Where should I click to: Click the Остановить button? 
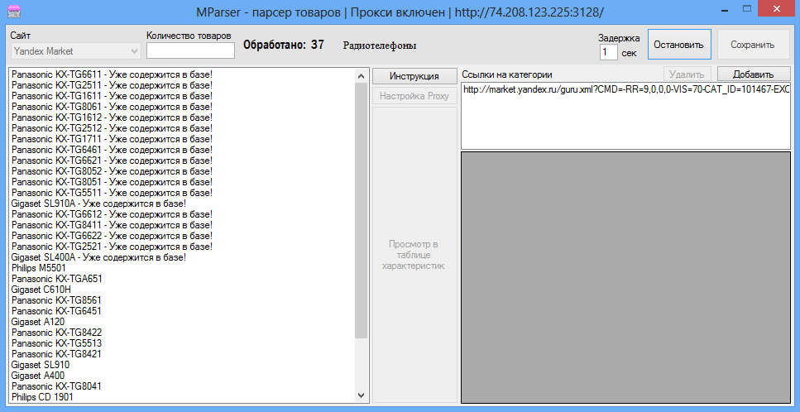679,45
